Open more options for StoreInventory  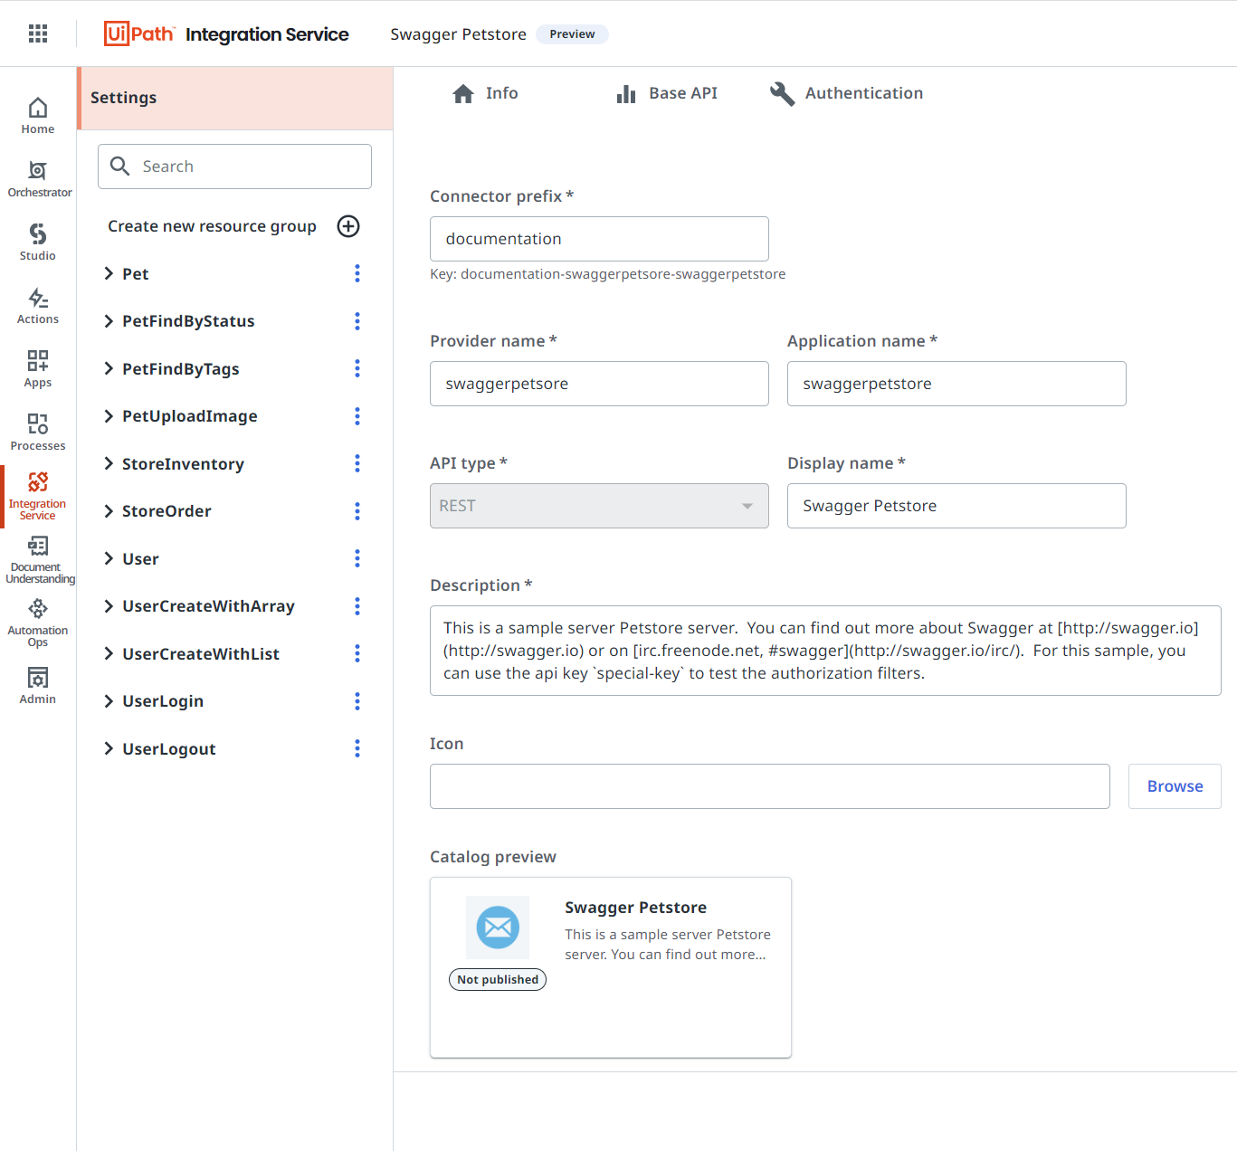coord(357,463)
